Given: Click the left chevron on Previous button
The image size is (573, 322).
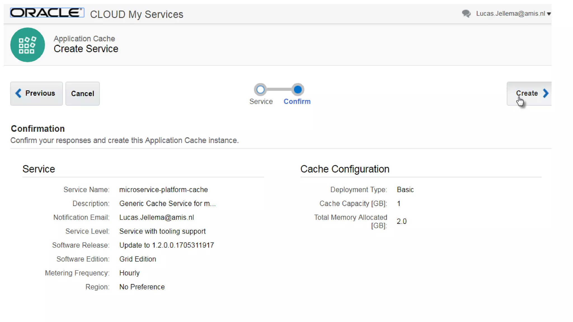Looking at the screenshot, I should [x=18, y=93].
